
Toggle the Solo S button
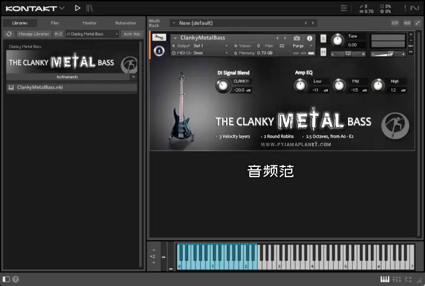pos(323,38)
